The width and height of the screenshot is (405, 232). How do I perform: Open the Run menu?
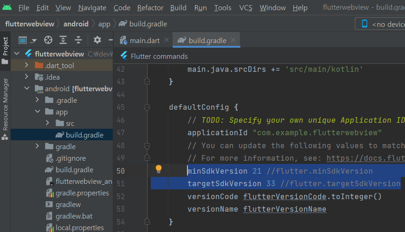click(201, 8)
